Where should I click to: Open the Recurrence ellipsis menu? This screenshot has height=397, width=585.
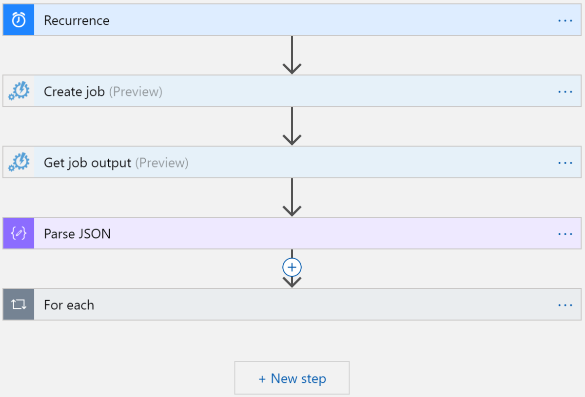[565, 20]
